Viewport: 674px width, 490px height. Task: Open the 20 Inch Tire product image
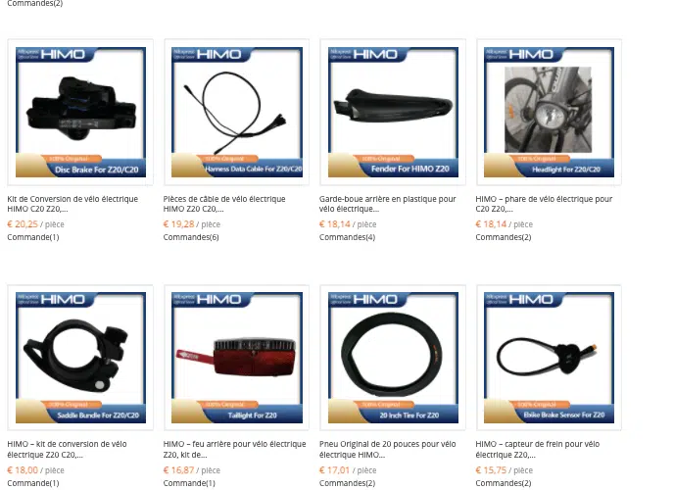click(x=393, y=358)
